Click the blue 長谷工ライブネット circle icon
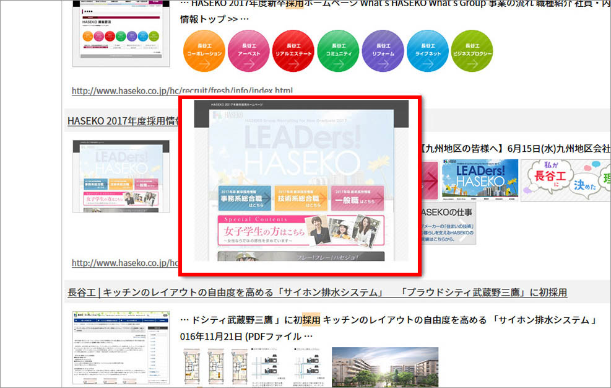This screenshot has width=611, height=388. tap(427, 51)
